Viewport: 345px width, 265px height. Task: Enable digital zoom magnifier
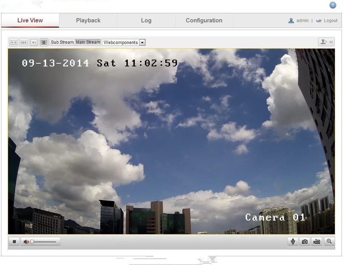coord(329,242)
